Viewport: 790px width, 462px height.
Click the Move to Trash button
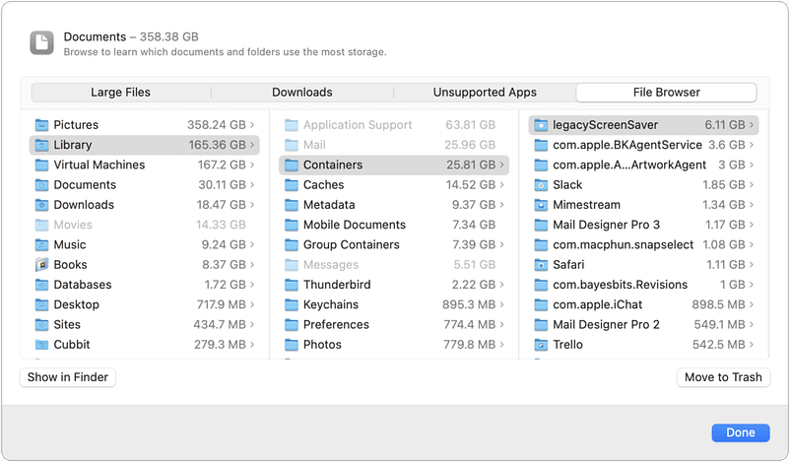tap(723, 377)
